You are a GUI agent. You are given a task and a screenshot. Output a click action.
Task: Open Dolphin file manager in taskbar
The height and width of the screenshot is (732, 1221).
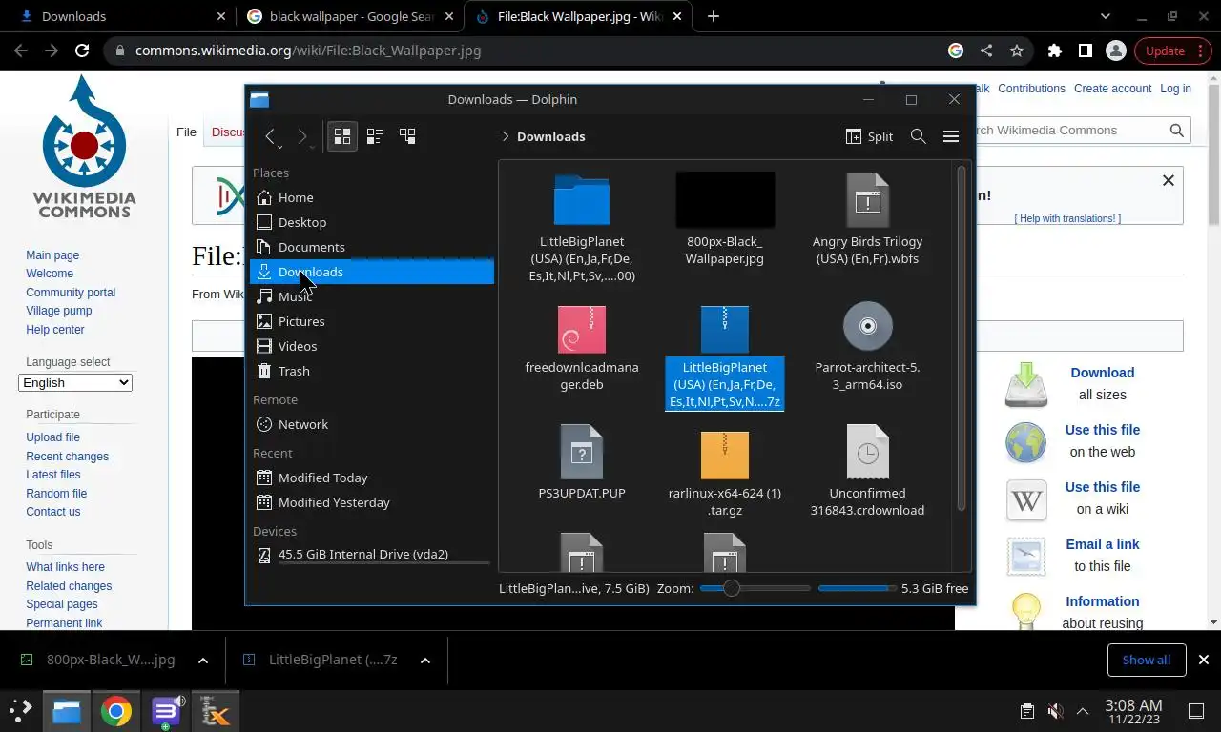coord(67,711)
